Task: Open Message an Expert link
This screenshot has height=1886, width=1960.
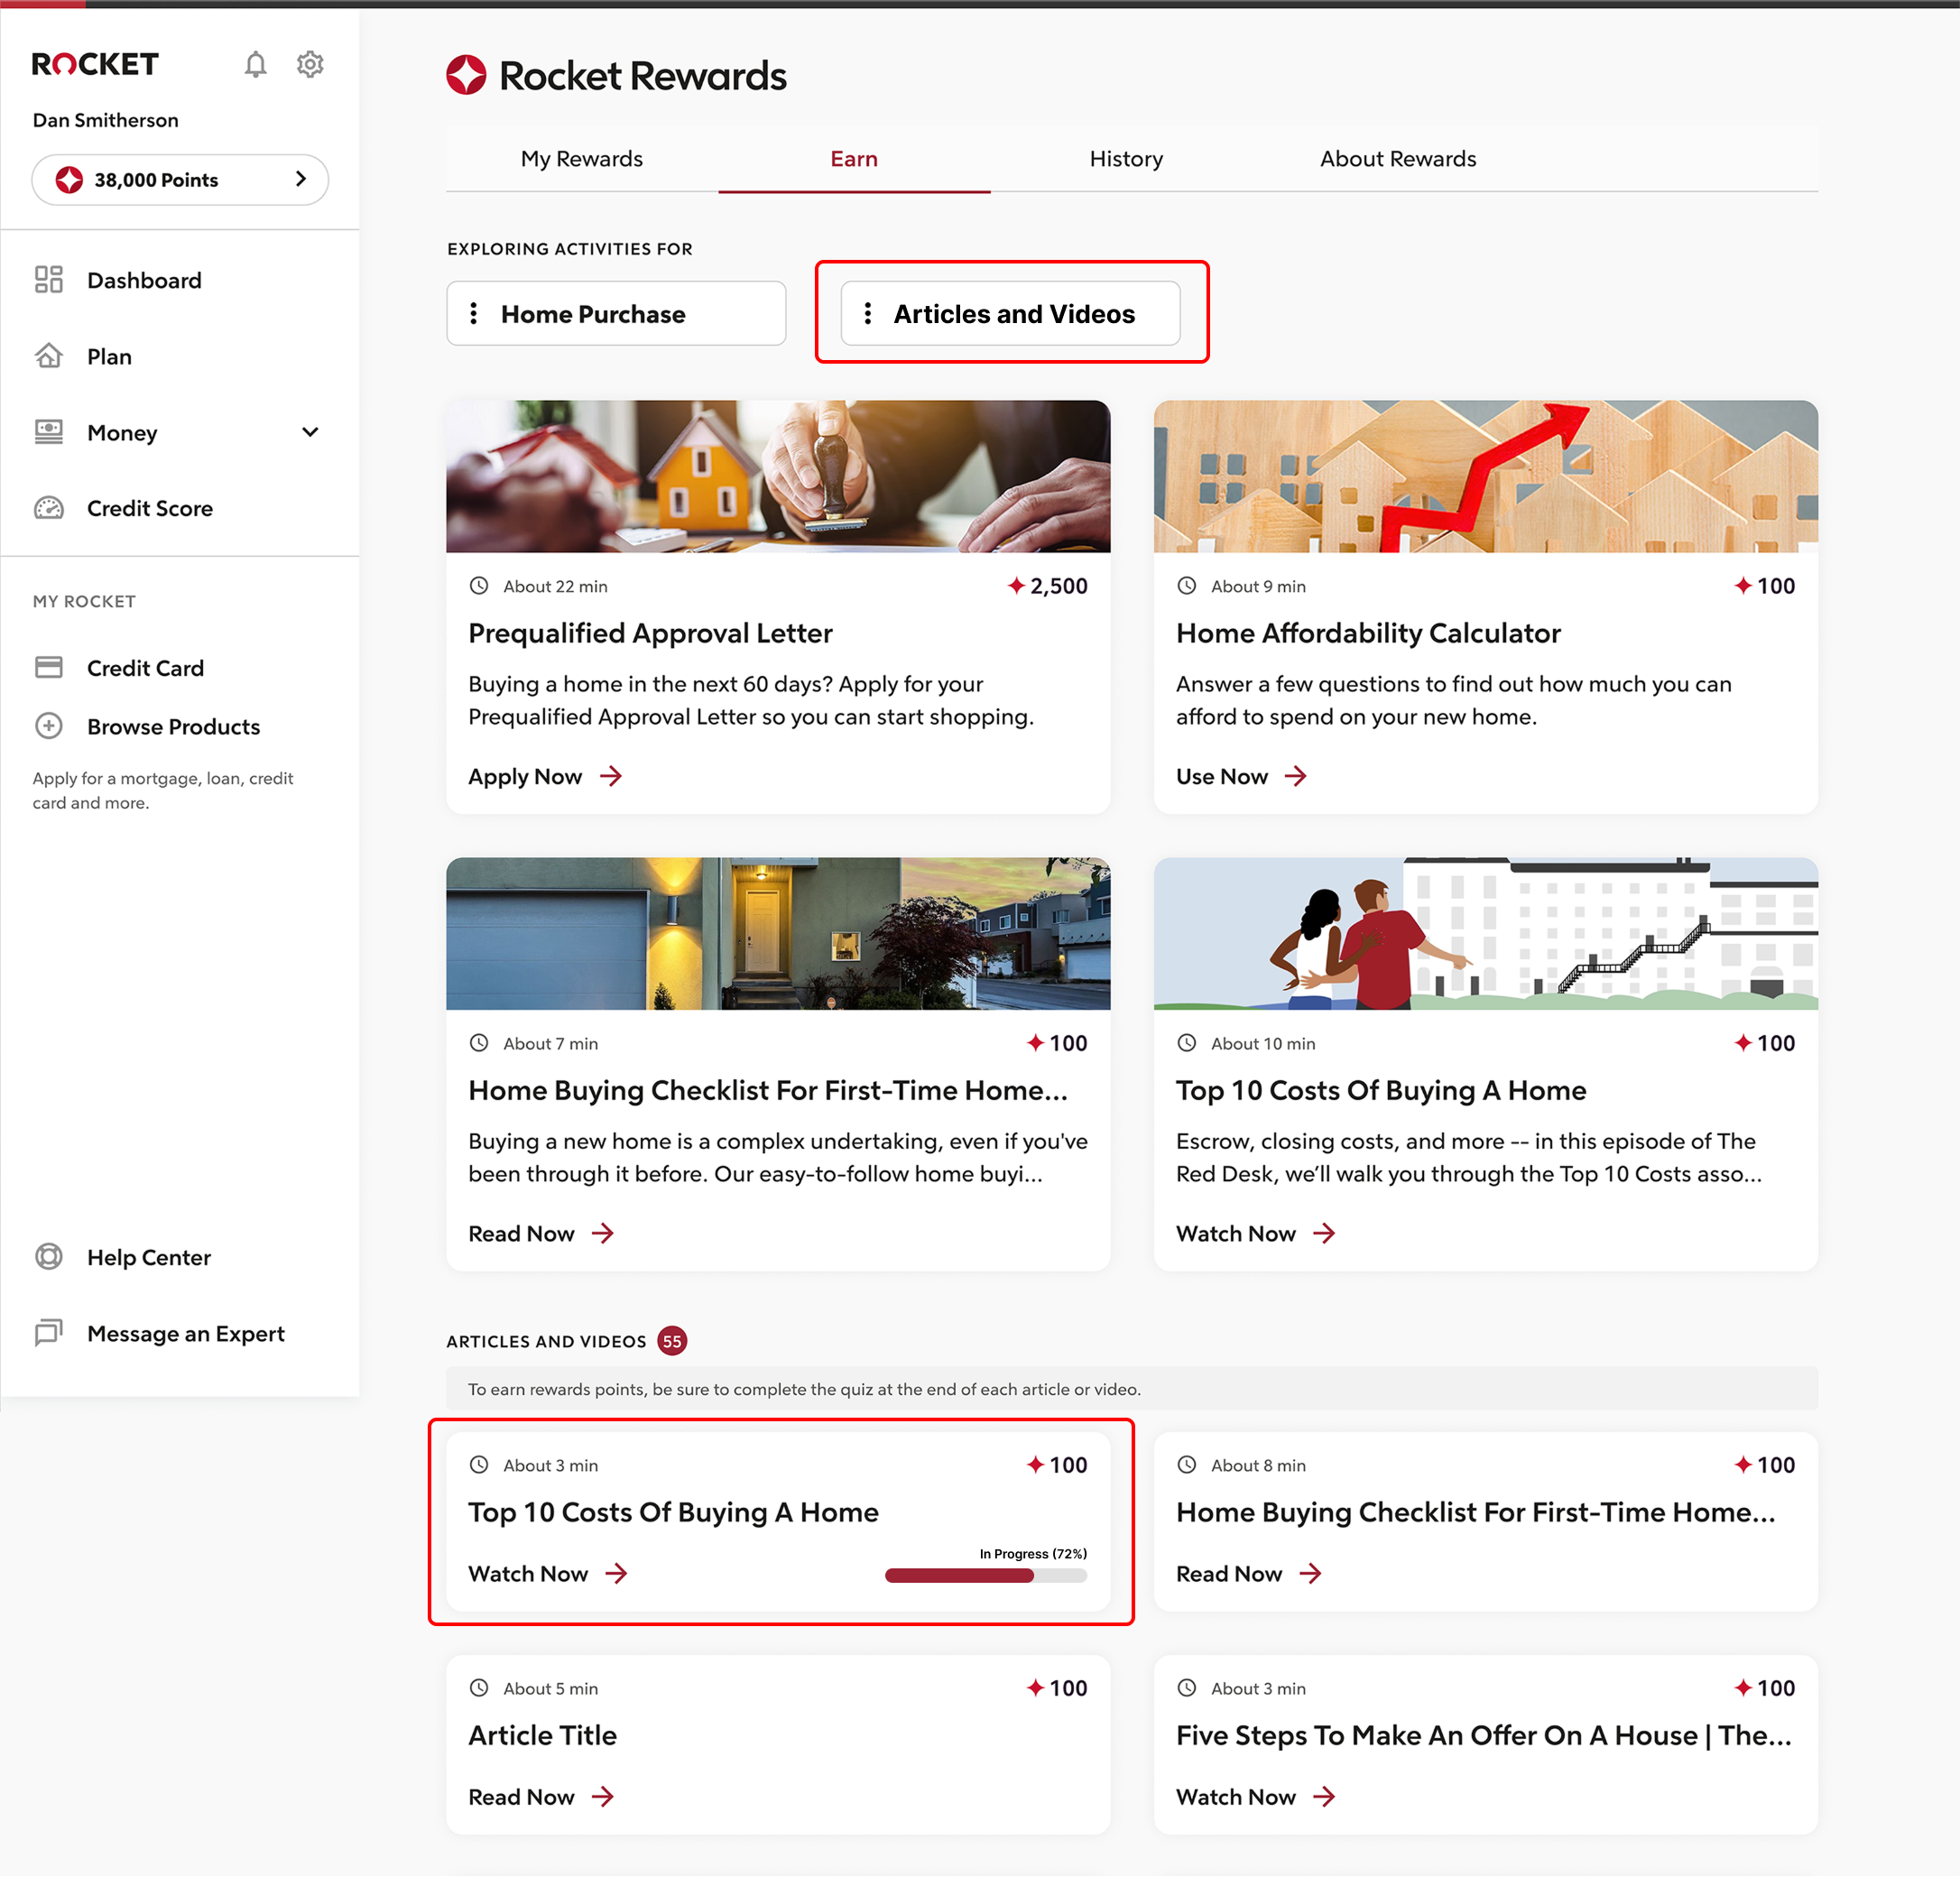Action: [x=186, y=1333]
